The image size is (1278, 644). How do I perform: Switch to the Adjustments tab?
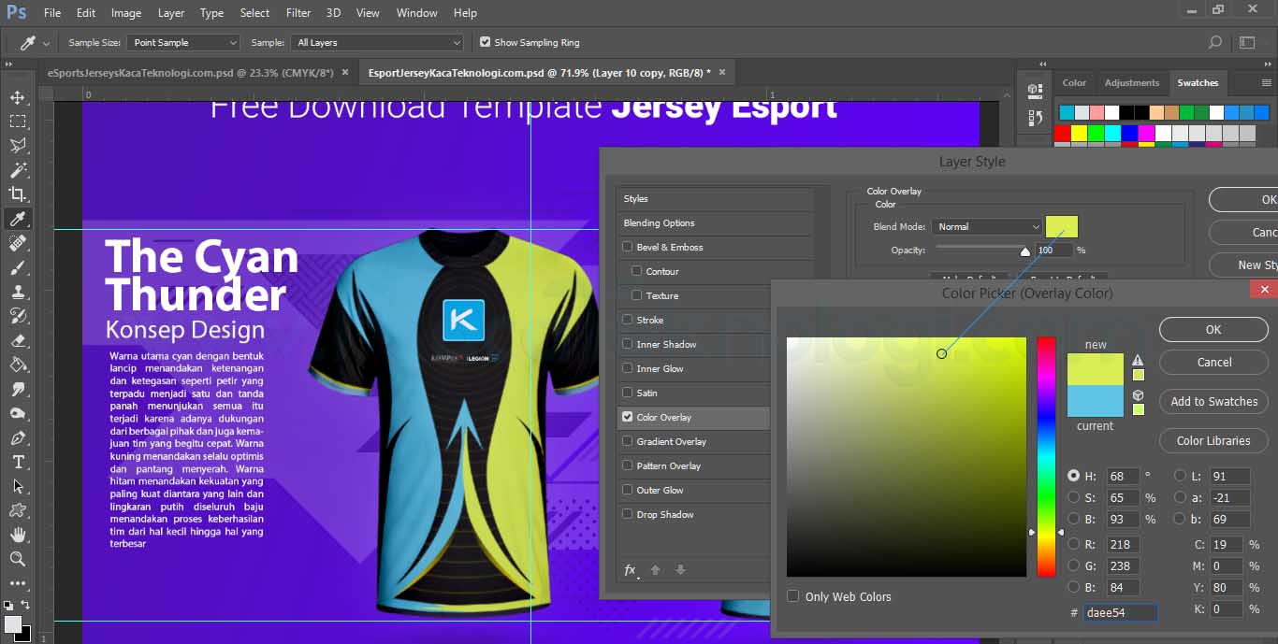pyautogui.click(x=1132, y=82)
